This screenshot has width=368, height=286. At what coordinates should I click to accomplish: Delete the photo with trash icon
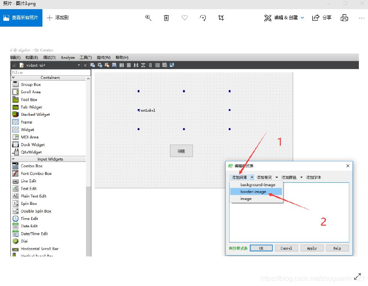coord(166,17)
